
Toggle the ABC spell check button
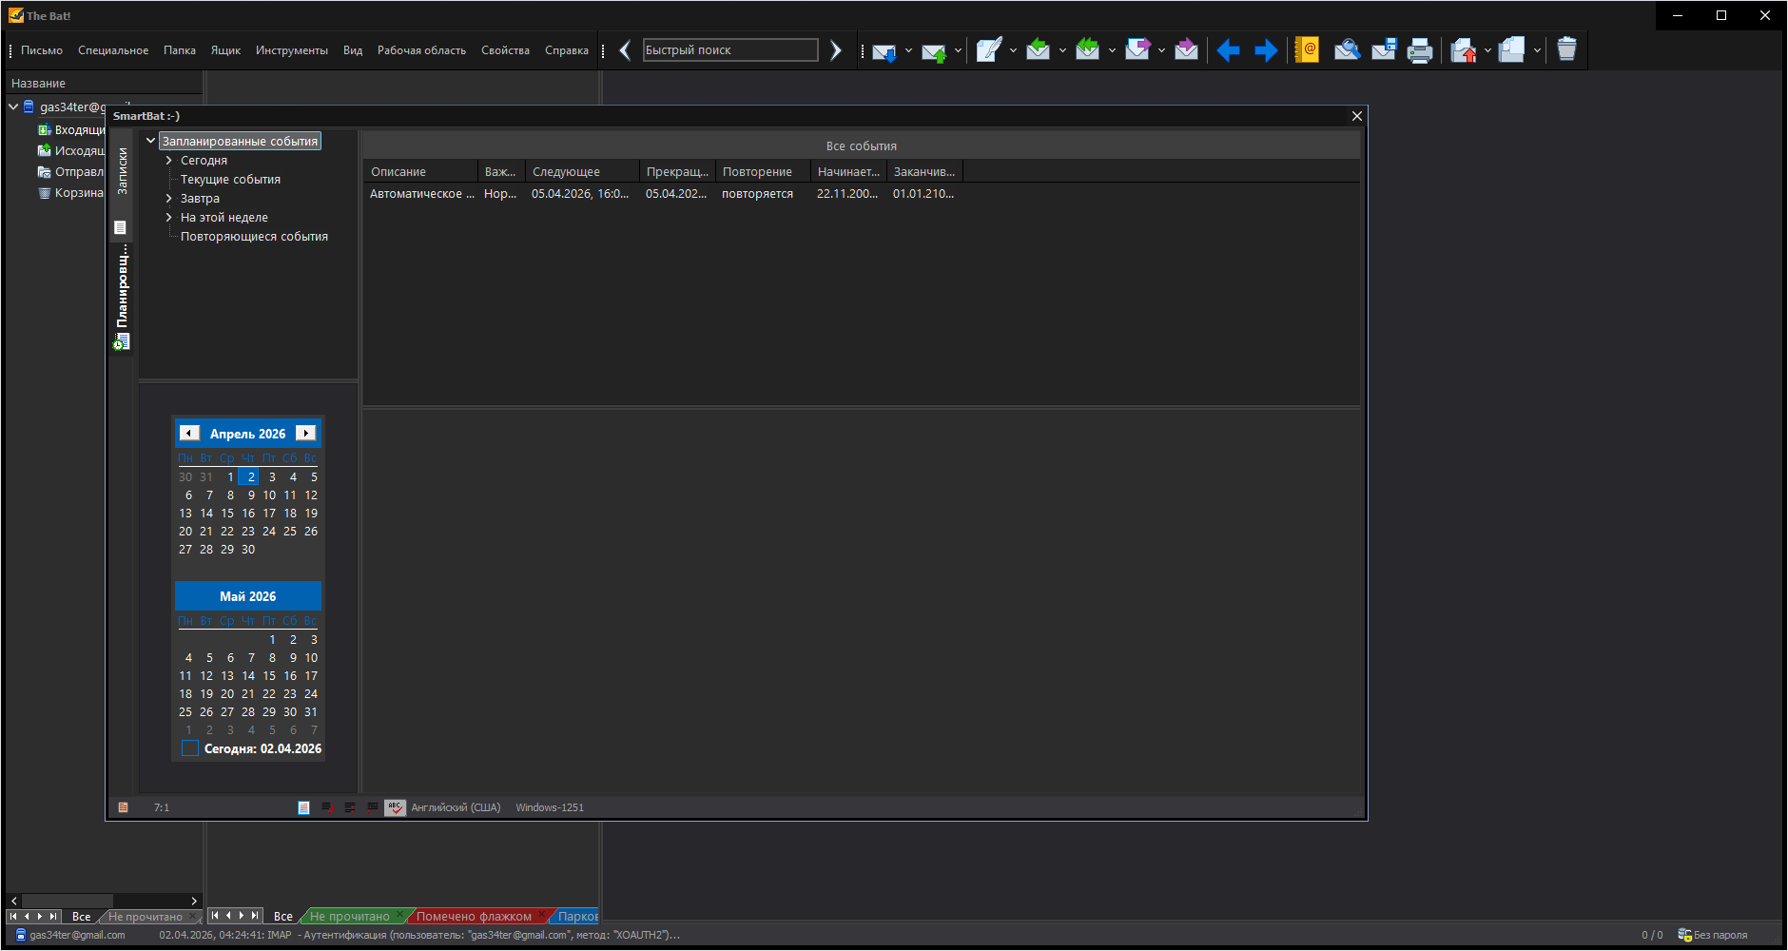pyautogui.click(x=395, y=807)
